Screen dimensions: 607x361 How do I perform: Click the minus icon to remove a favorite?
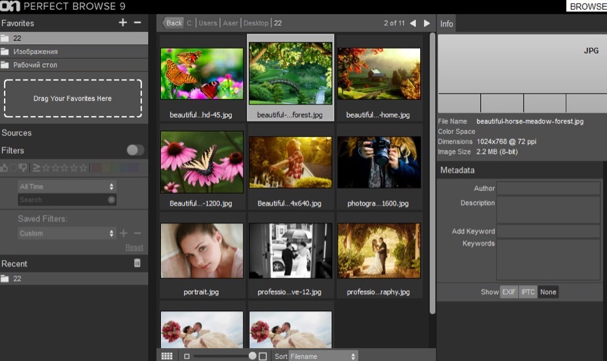tap(137, 23)
